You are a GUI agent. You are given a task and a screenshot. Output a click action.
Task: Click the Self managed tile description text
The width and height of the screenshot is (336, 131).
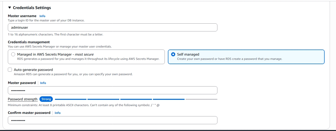pos(229,59)
